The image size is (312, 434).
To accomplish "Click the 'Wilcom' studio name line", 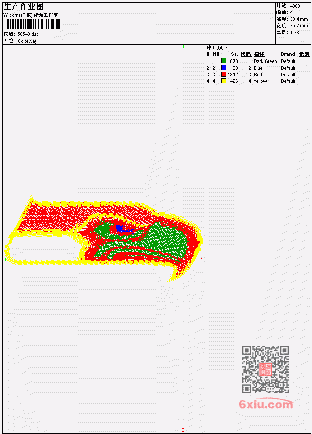I will click(30, 15).
